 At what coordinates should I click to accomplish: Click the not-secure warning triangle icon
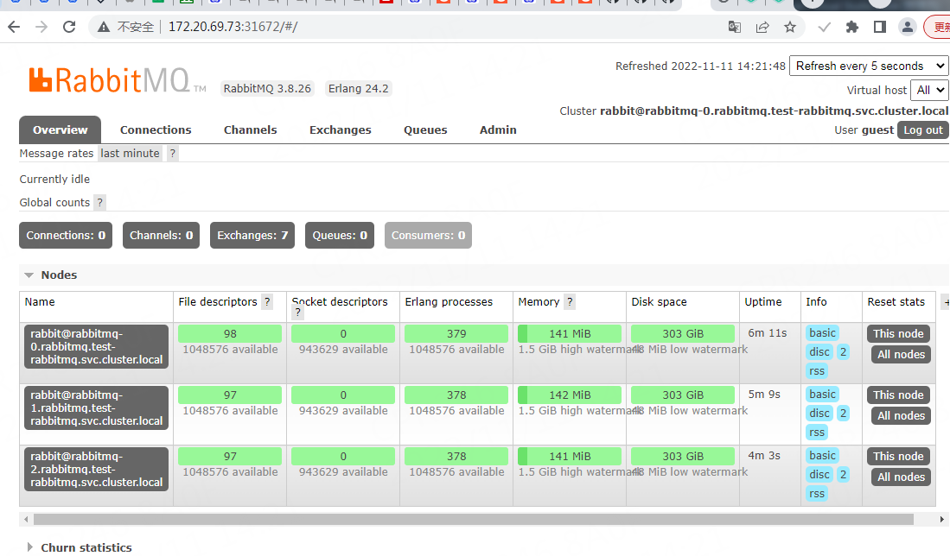[104, 28]
